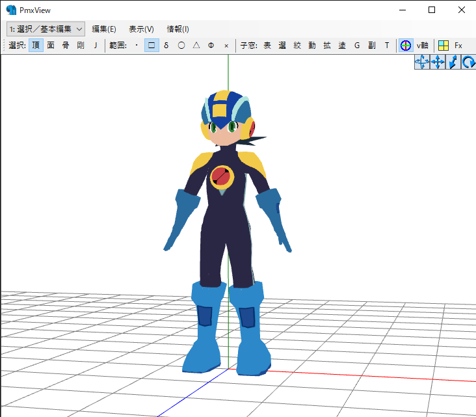This screenshot has height=417, width=476.
Task: Click the rotate view icon
Action: point(468,62)
